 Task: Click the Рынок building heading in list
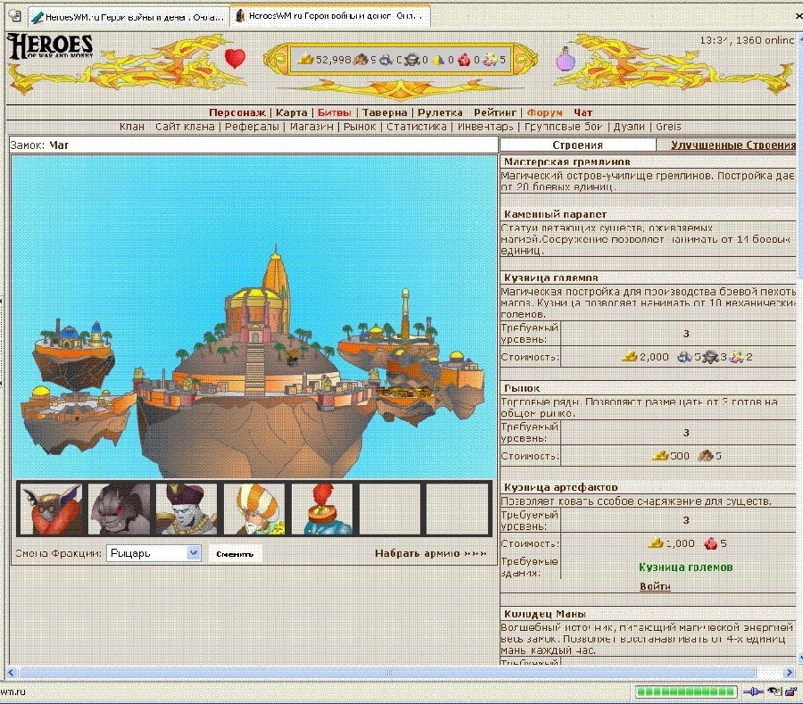pyautogui.click(x=522, y=388)
